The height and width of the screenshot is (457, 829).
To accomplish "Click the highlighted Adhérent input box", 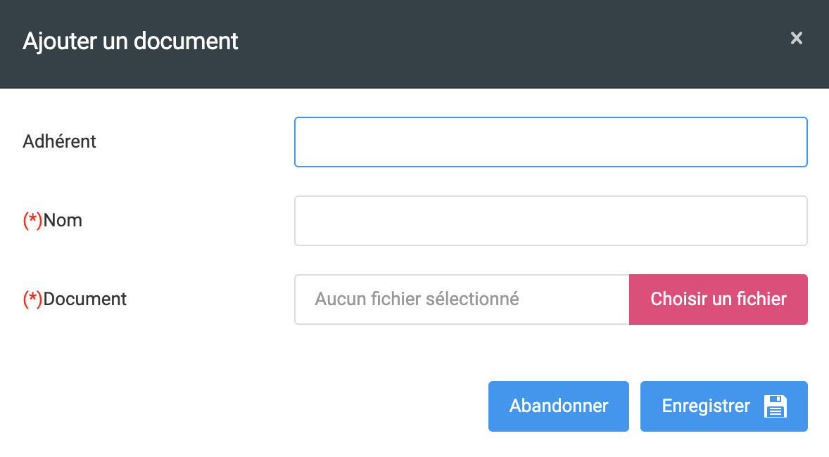I will point(551,141).
